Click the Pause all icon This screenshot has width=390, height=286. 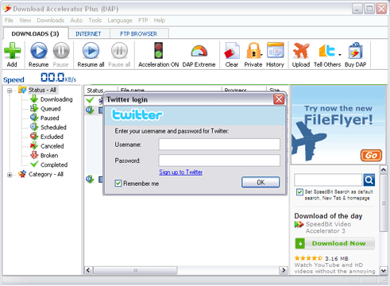[x=119, y=51]
